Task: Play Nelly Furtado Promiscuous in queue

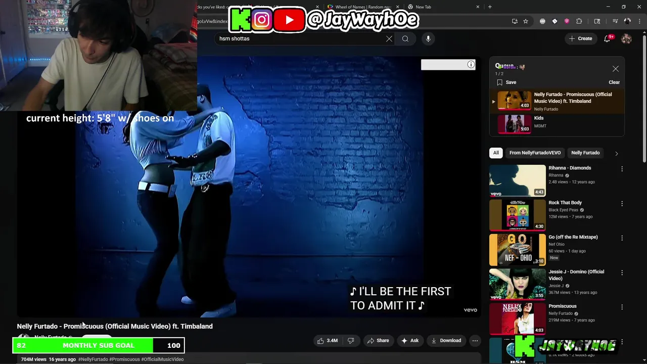Action: (x=557, y=101)
